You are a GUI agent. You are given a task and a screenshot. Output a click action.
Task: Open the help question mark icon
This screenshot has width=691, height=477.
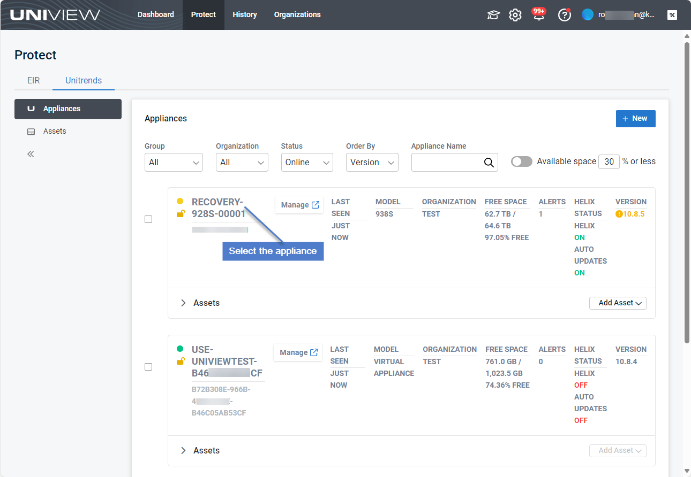pos(565,15)
